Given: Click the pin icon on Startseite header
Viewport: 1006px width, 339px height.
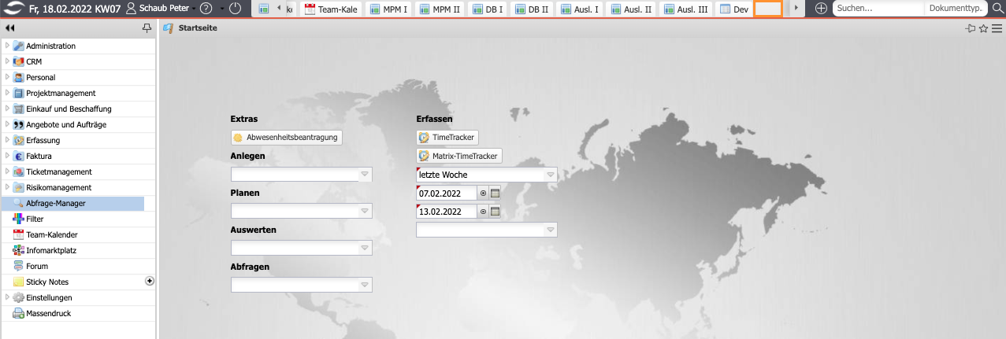Looking at the screenshot, I should pos(970,28).
